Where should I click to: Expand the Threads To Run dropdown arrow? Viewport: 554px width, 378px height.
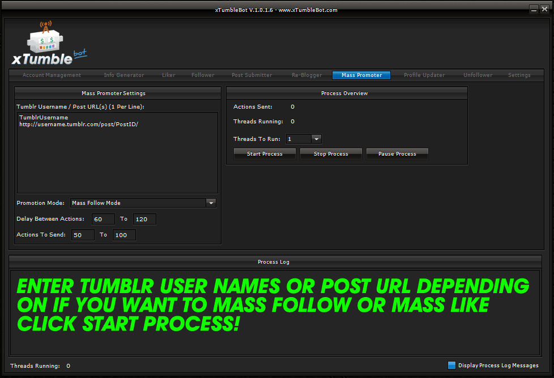(316, 139)
